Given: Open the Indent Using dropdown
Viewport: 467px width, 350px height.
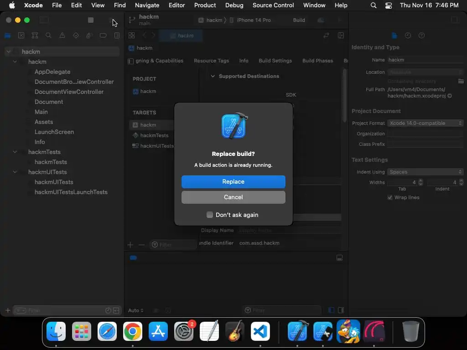Looking at the screenshot, I should pyautogui.click(x=425, y=172).
